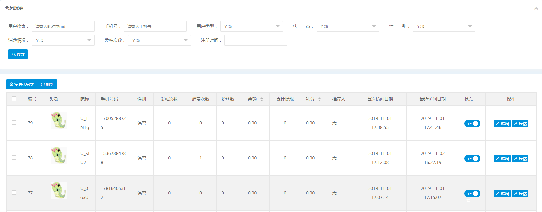Click the 消费次数 value 1 for member 78
This screenshot has width=542, height=212.
tap(201, 158)
